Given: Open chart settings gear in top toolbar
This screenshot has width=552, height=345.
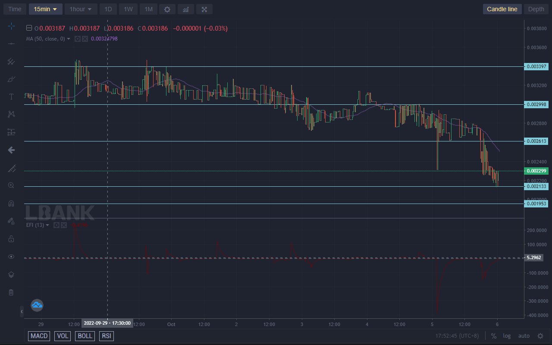Looking at the screenshot, I should [x=167, y=9].
